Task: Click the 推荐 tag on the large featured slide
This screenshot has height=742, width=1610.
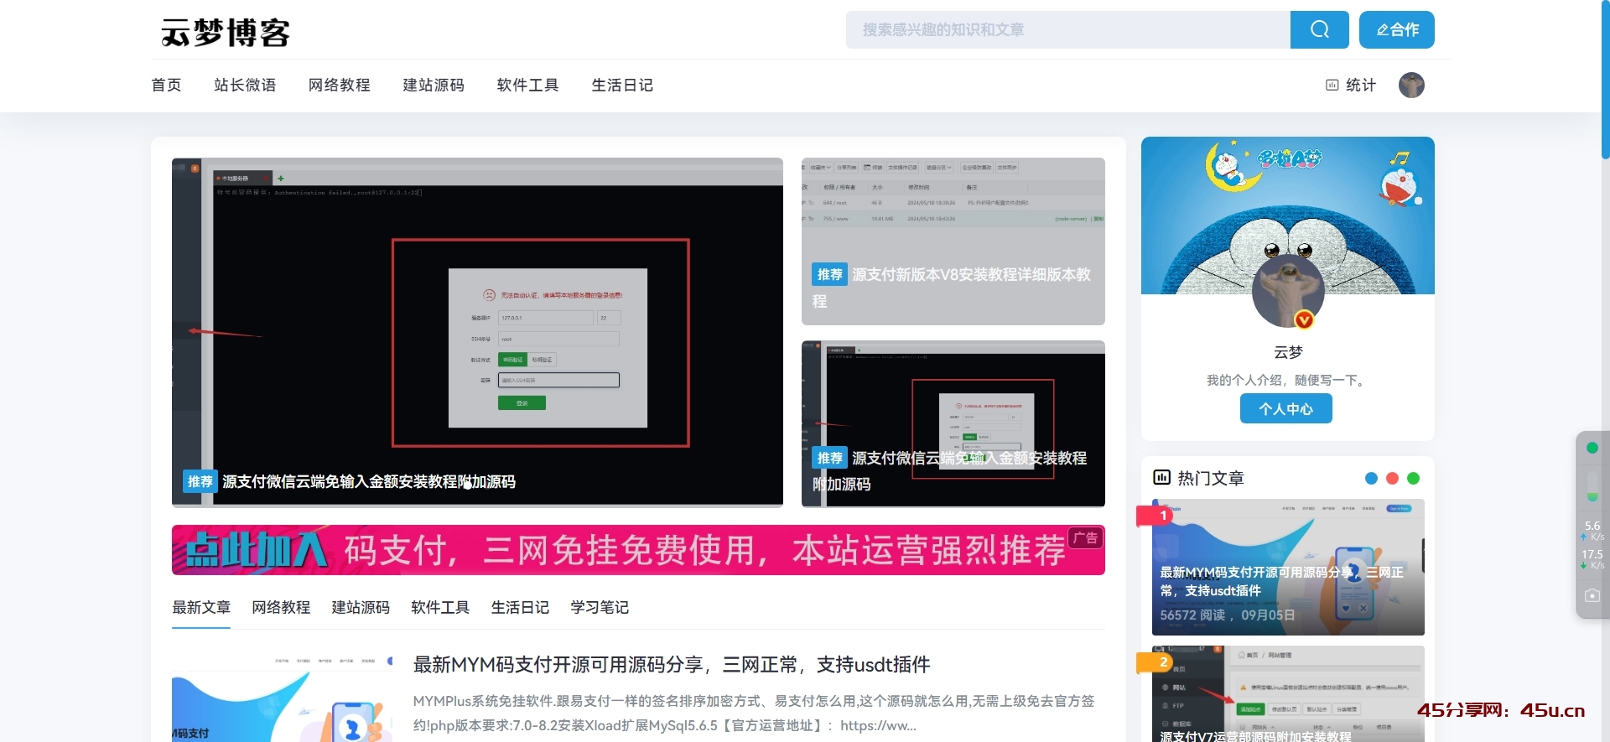Action: click(200, 481)
